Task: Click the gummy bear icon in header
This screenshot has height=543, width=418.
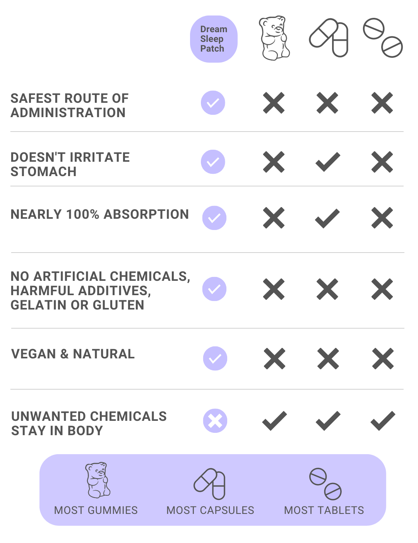Action: coord(274,38)
